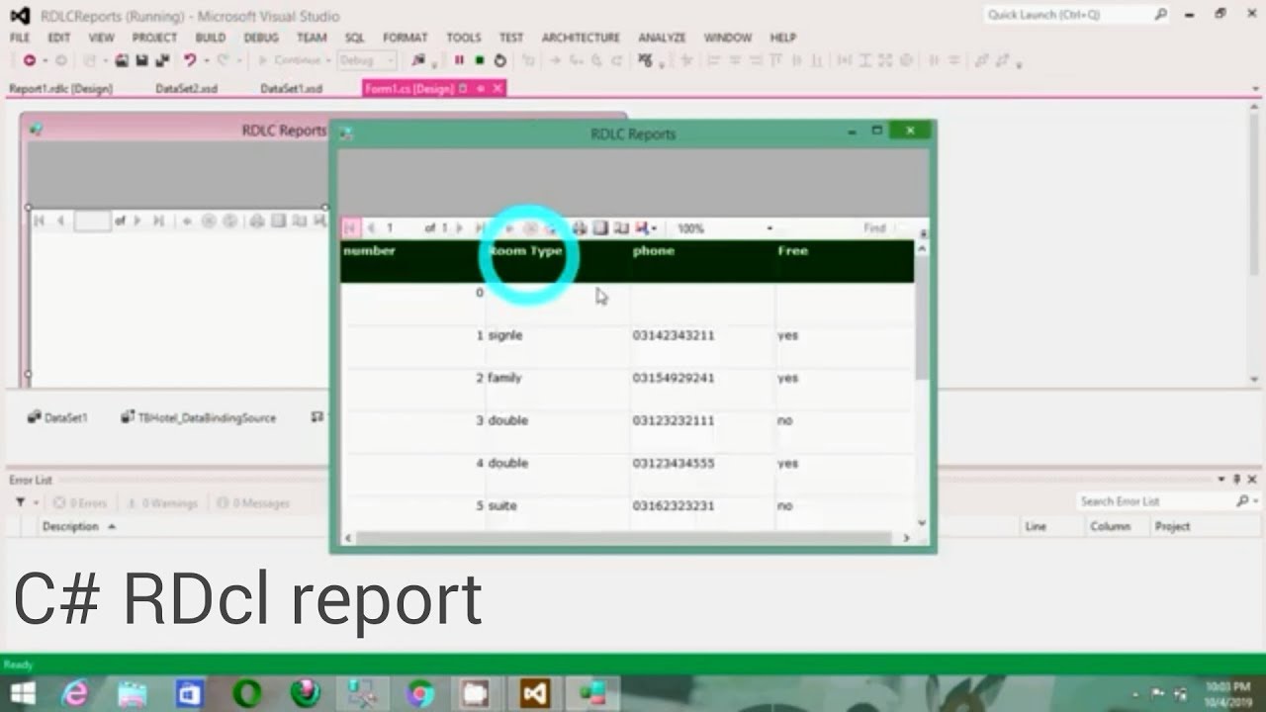The width and height of the screenshot is (1266, 712).
Task: Sort by the Description column header
Action: click(x=78, y=527)
